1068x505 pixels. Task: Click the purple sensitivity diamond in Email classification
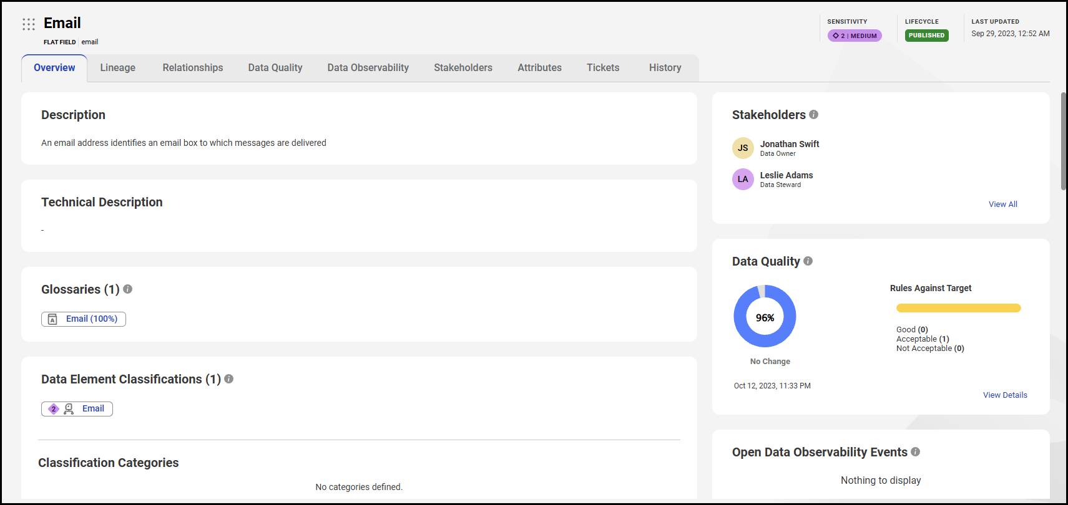click(54, 409)
